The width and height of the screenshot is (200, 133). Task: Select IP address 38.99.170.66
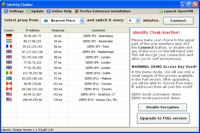click(x=32, y=84)
